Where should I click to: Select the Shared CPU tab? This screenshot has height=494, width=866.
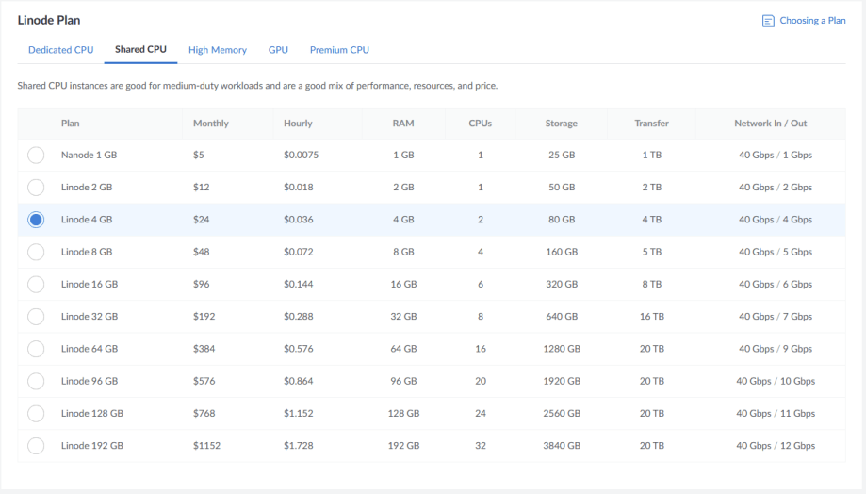point(140,50)
